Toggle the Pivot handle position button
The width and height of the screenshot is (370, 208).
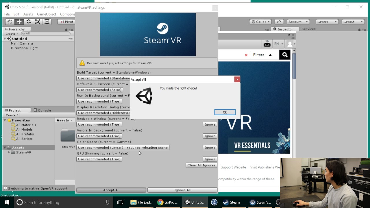[x=67, y=22]
